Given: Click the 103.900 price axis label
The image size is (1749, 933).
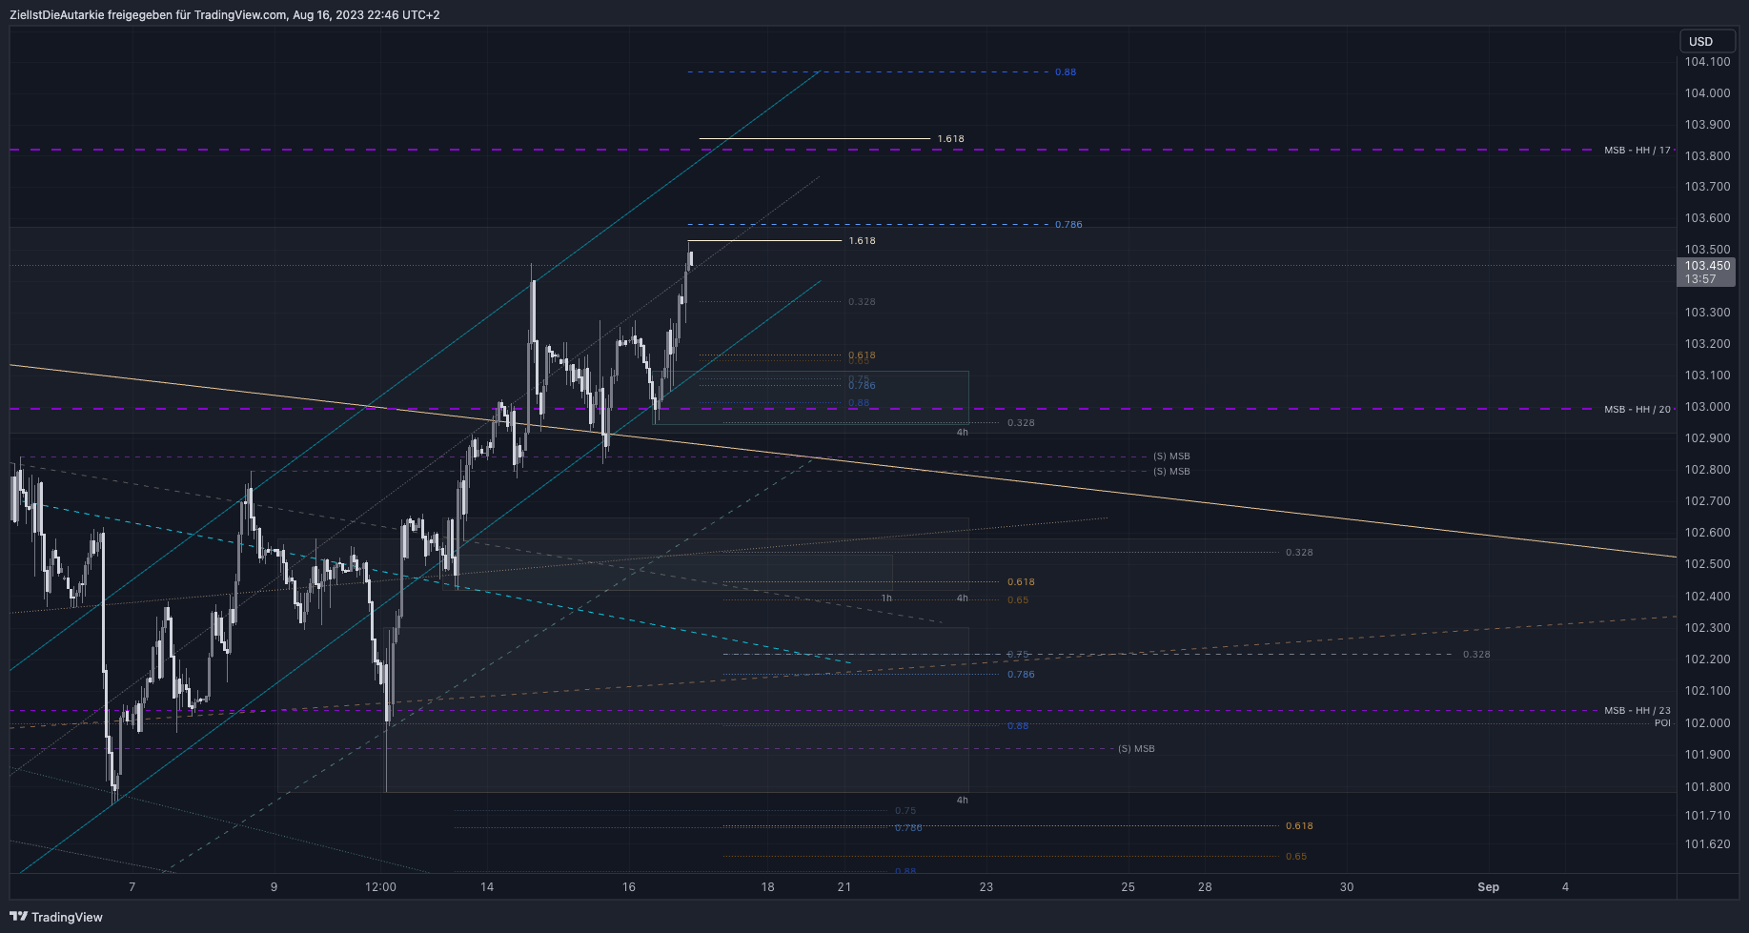Looking at the screenshot, I should click(1707, 125).
